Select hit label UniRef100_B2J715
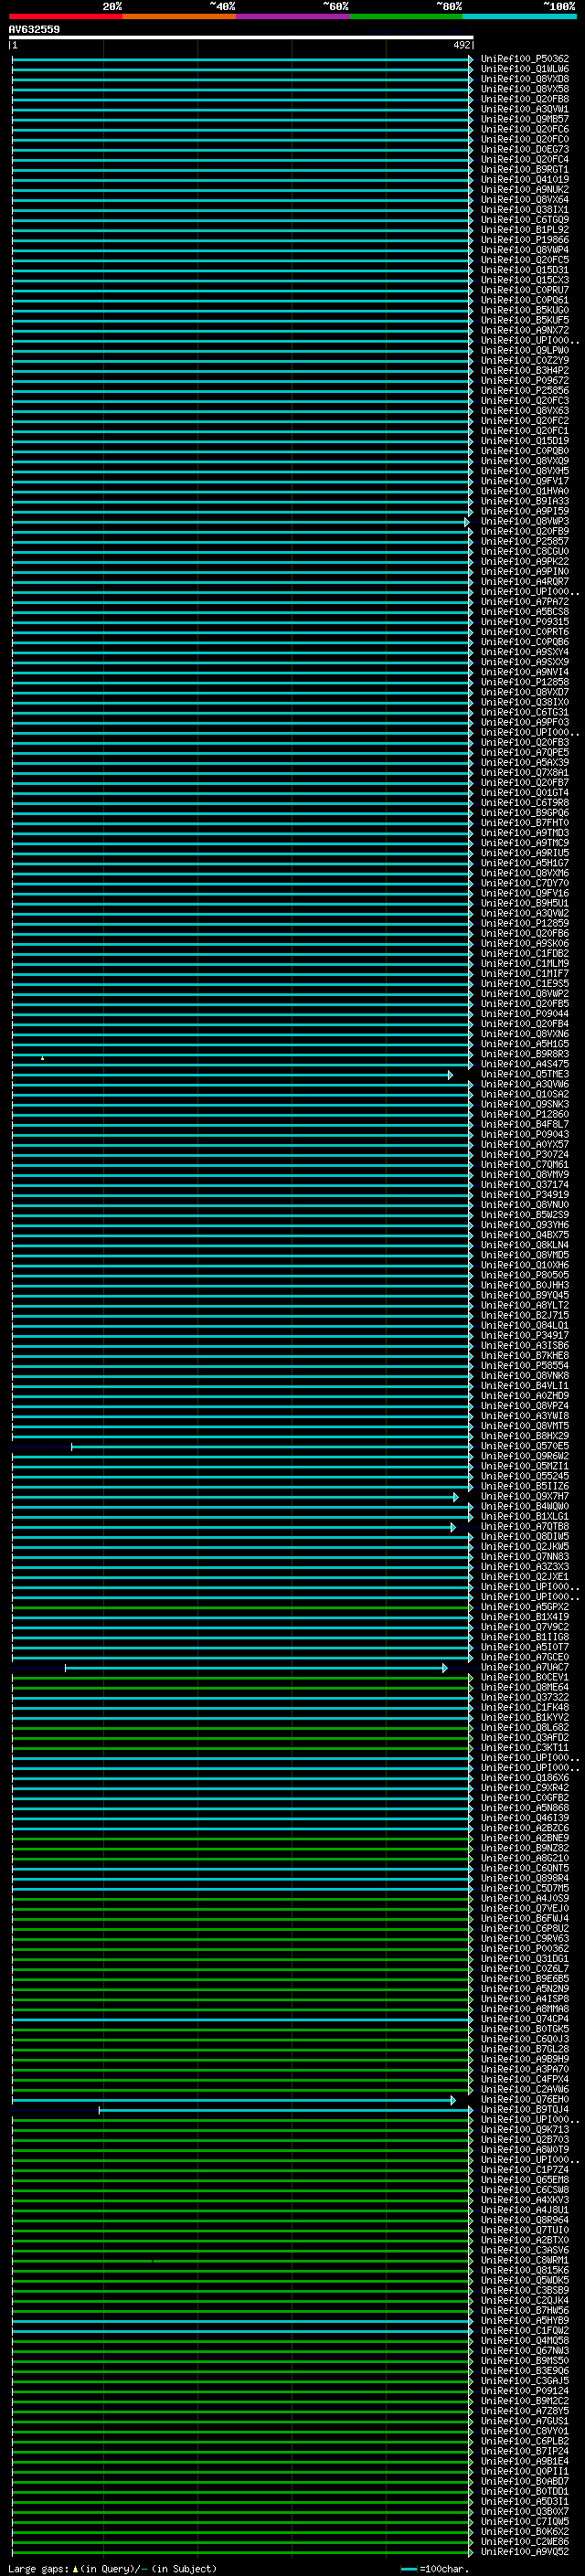585x2576 pixels. (525, 1315)
